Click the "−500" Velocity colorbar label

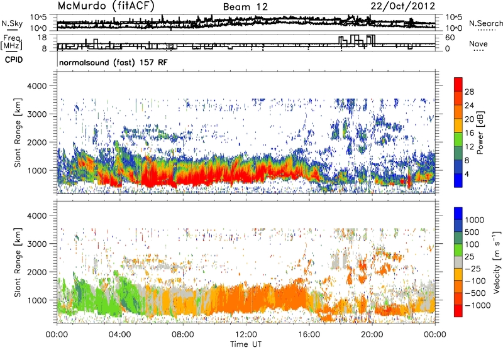point(475,293)
